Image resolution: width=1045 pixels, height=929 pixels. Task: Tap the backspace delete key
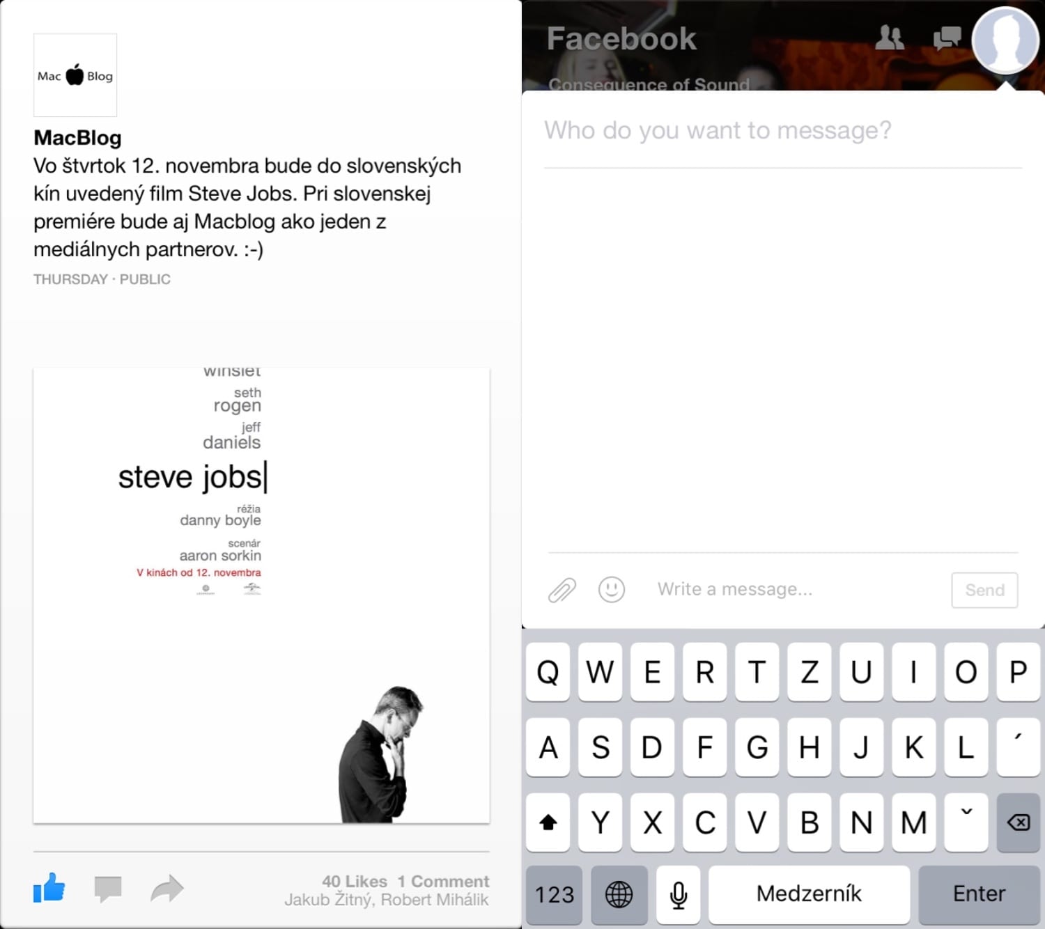(1019, 822)
